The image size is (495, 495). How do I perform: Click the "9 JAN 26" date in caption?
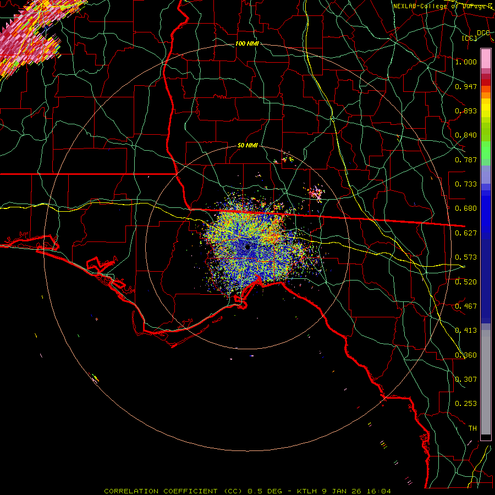342,491
